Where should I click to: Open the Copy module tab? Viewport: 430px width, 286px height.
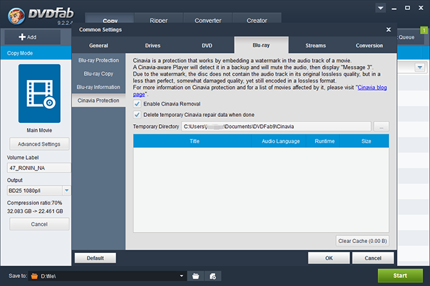110,19
